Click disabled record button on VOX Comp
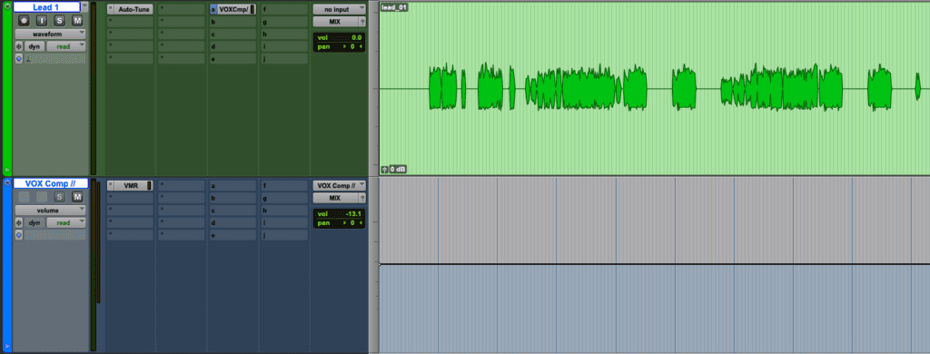 click(x=24, y=197)
